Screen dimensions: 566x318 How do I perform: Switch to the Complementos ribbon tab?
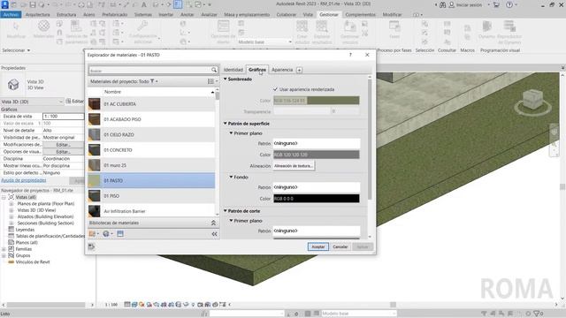360,14
